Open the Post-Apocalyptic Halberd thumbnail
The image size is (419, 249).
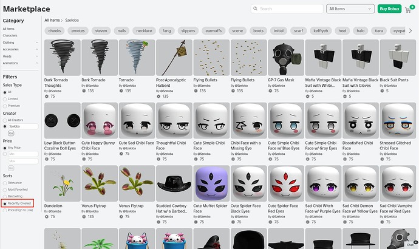pos(174,58)
